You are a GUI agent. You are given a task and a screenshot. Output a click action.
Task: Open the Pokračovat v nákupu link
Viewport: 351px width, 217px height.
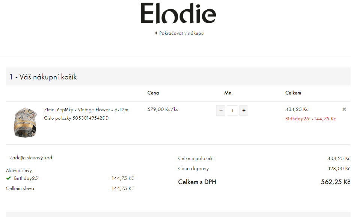181,33
